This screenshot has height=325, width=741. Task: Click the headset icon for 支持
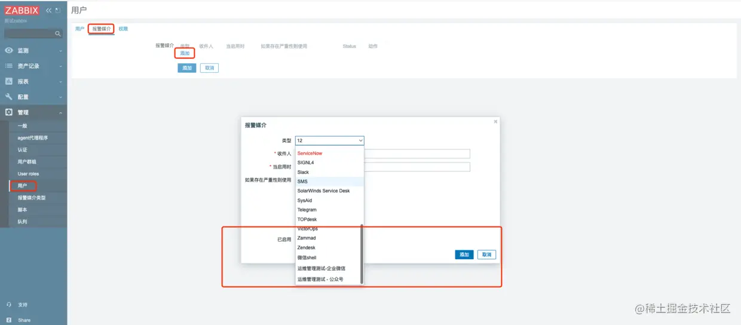9,305
